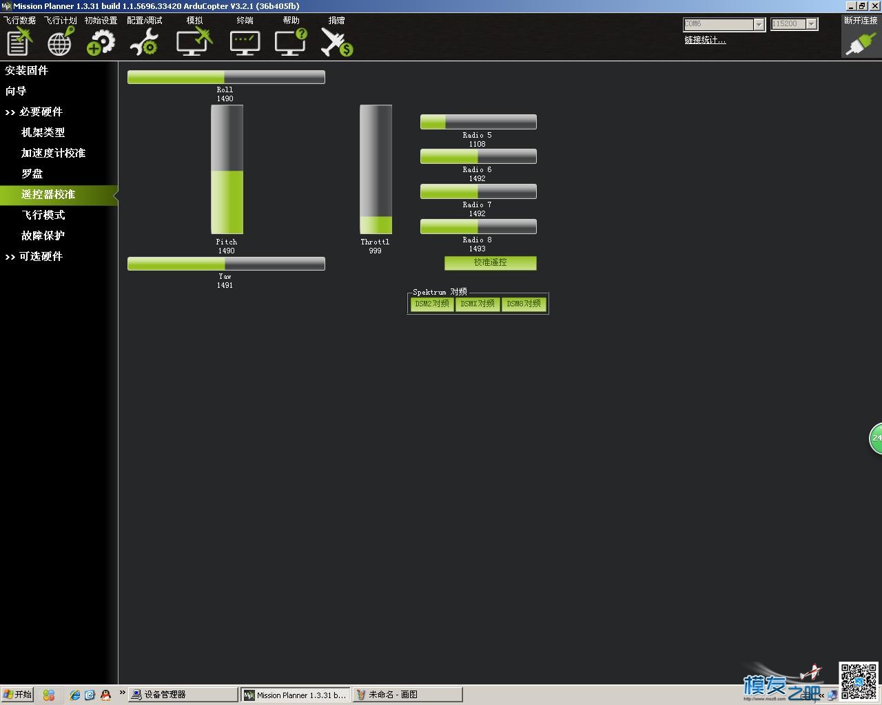Click the Throttle vertical bar
Screen dimensions: 882x705
point(376,169)
